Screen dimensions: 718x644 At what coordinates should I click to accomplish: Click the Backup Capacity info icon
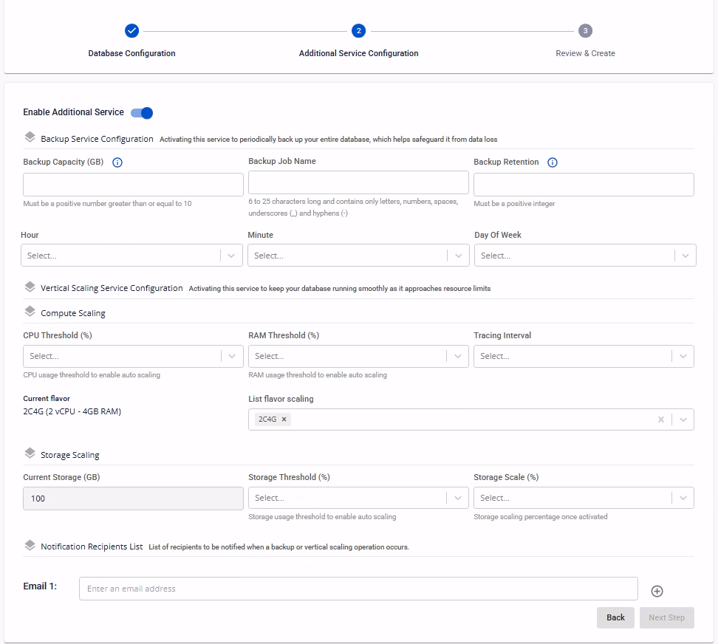click(117, 162)
